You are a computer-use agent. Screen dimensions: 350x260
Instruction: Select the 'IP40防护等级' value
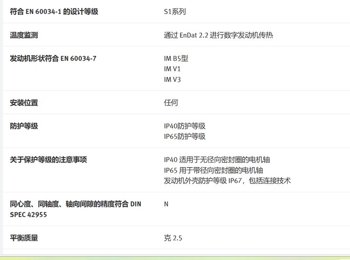(x=185, y=126)
